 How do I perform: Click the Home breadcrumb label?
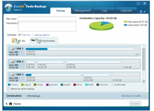click(17, 104)
